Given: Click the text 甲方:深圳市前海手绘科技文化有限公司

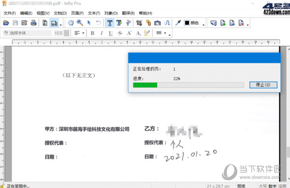Looking at the screenshot, I should [87, 129].
